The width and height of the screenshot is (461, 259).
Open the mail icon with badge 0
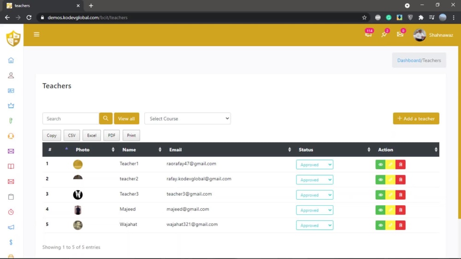(401, 34)
